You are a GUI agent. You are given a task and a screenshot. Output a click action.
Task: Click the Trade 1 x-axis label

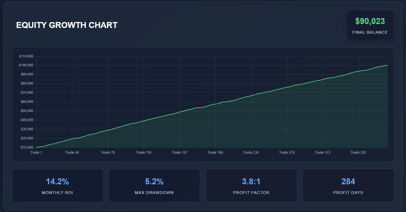pyautogui.click(x=36, y=153)
